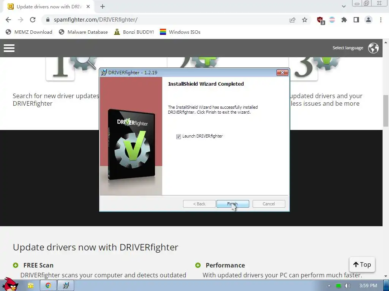Click the disabled Back button in the wizard

point(199,203)
